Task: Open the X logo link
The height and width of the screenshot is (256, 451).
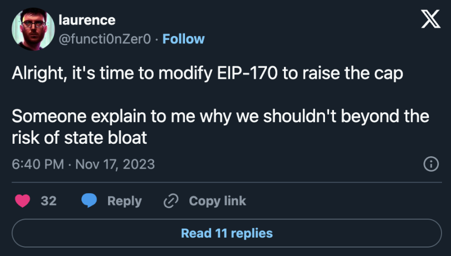Action: 430,19
